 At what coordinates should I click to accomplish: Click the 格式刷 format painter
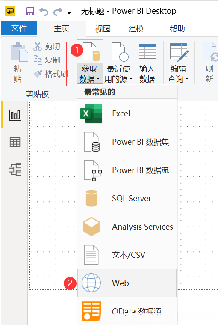point(50,74)
